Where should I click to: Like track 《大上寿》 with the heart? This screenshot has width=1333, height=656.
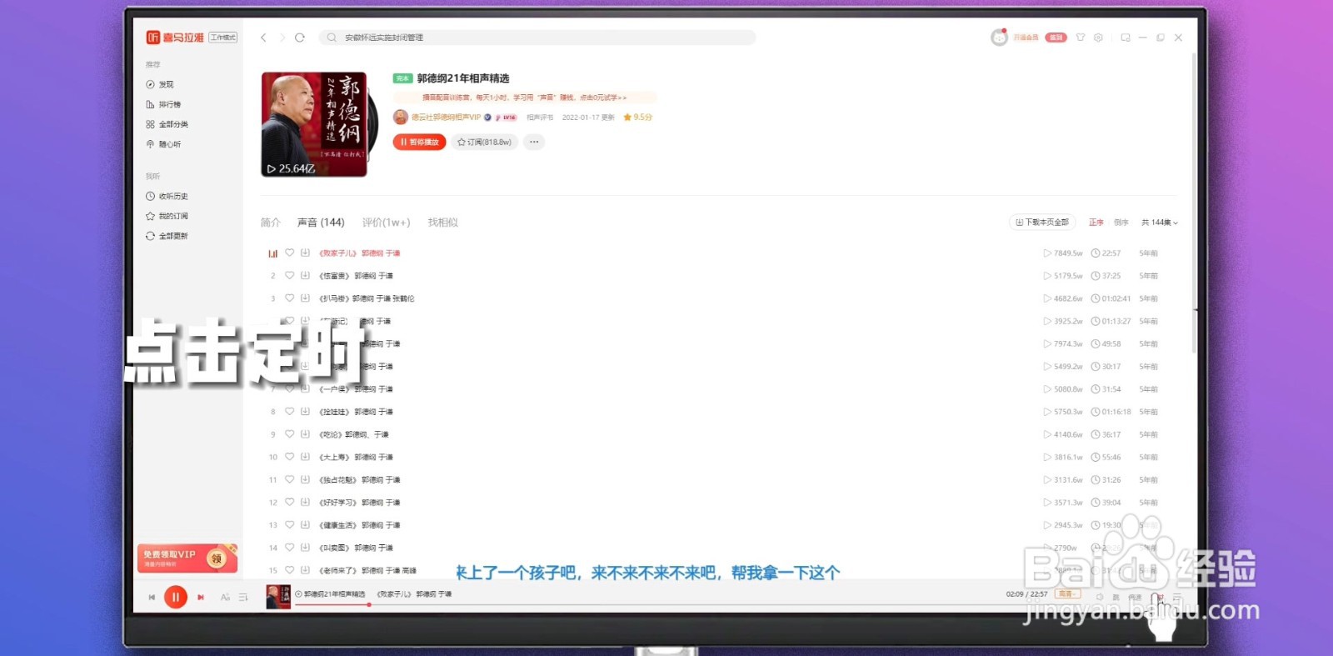pyautogui.click(x=290, y=457)
